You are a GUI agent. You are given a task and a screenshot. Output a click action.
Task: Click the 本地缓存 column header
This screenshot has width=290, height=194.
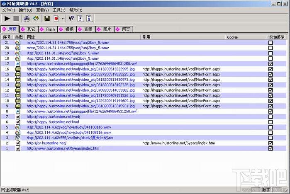[277, 37]
